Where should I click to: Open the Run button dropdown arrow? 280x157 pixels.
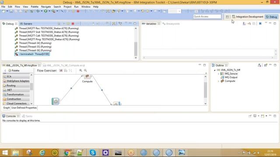(49, 11)
